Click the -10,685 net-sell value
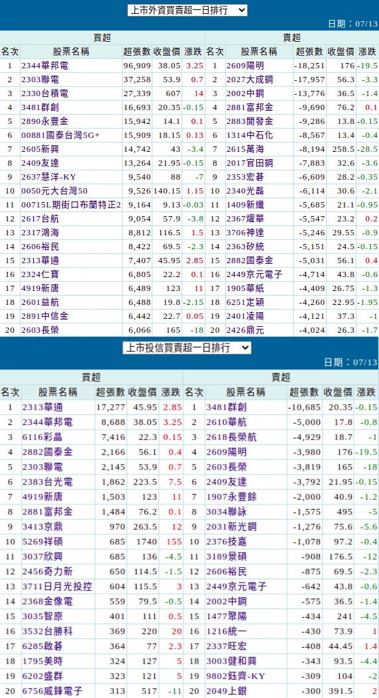 tap(304, 407)
